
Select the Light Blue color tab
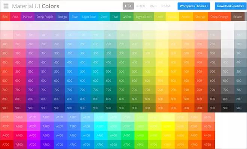[x=89, y=17]
